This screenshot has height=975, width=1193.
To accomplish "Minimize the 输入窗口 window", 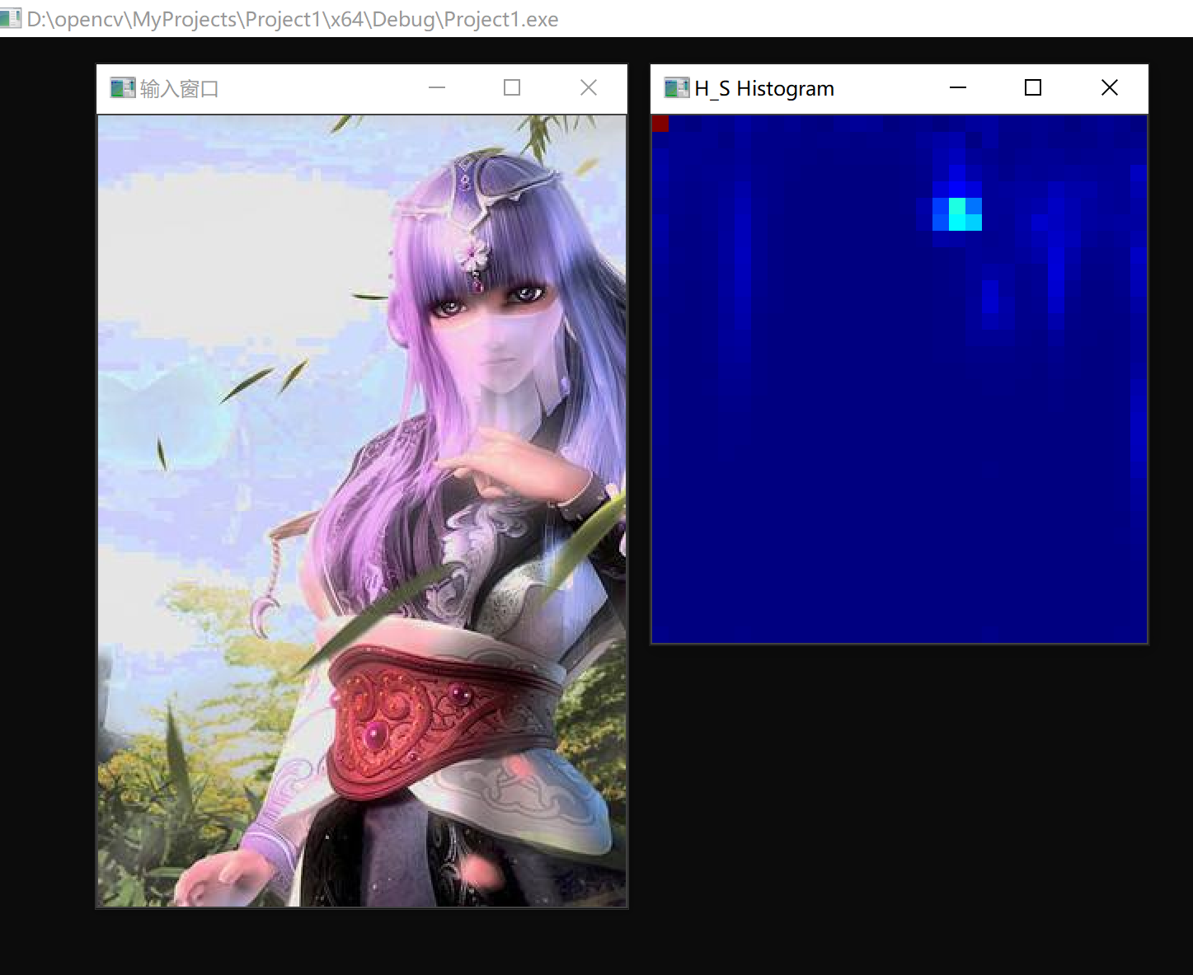I will [x=437, y=87].
